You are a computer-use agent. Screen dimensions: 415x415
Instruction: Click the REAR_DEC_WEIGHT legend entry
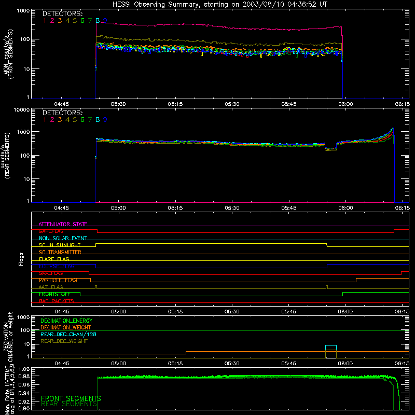pos(64,341)
